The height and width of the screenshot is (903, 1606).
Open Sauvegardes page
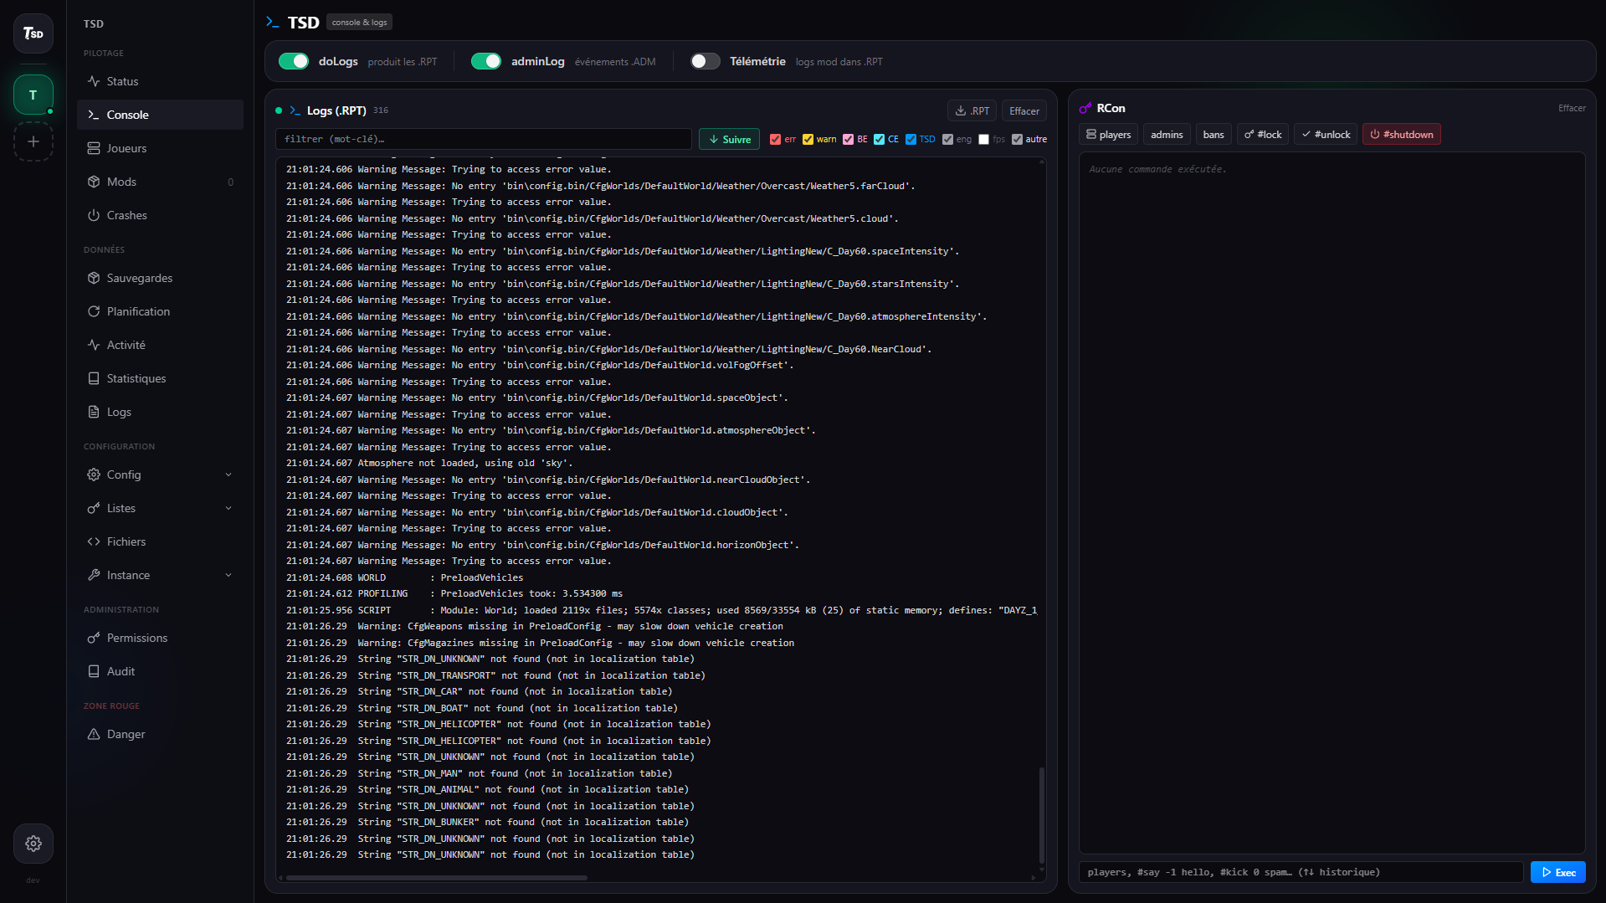[160, 278]
